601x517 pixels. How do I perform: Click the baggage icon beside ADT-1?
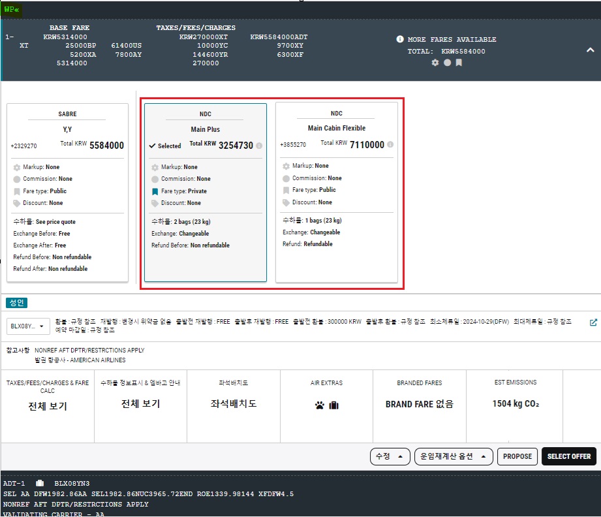(x=40, y=483)
